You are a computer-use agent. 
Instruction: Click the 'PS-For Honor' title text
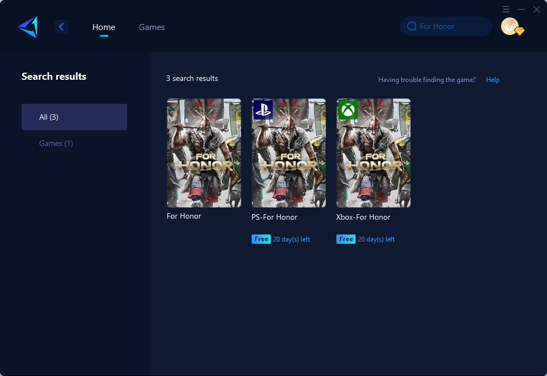(x=275, y=217)
